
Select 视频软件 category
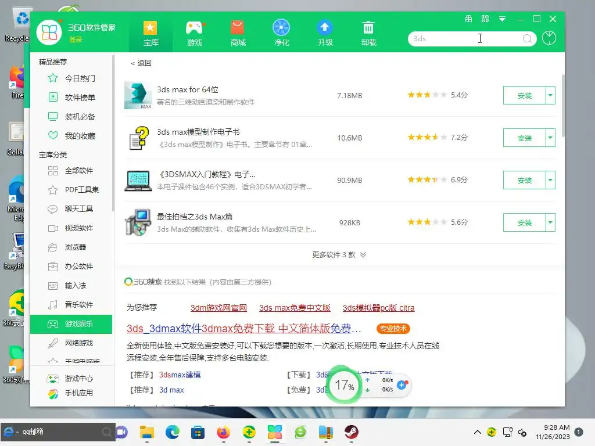tap(71, 228)
